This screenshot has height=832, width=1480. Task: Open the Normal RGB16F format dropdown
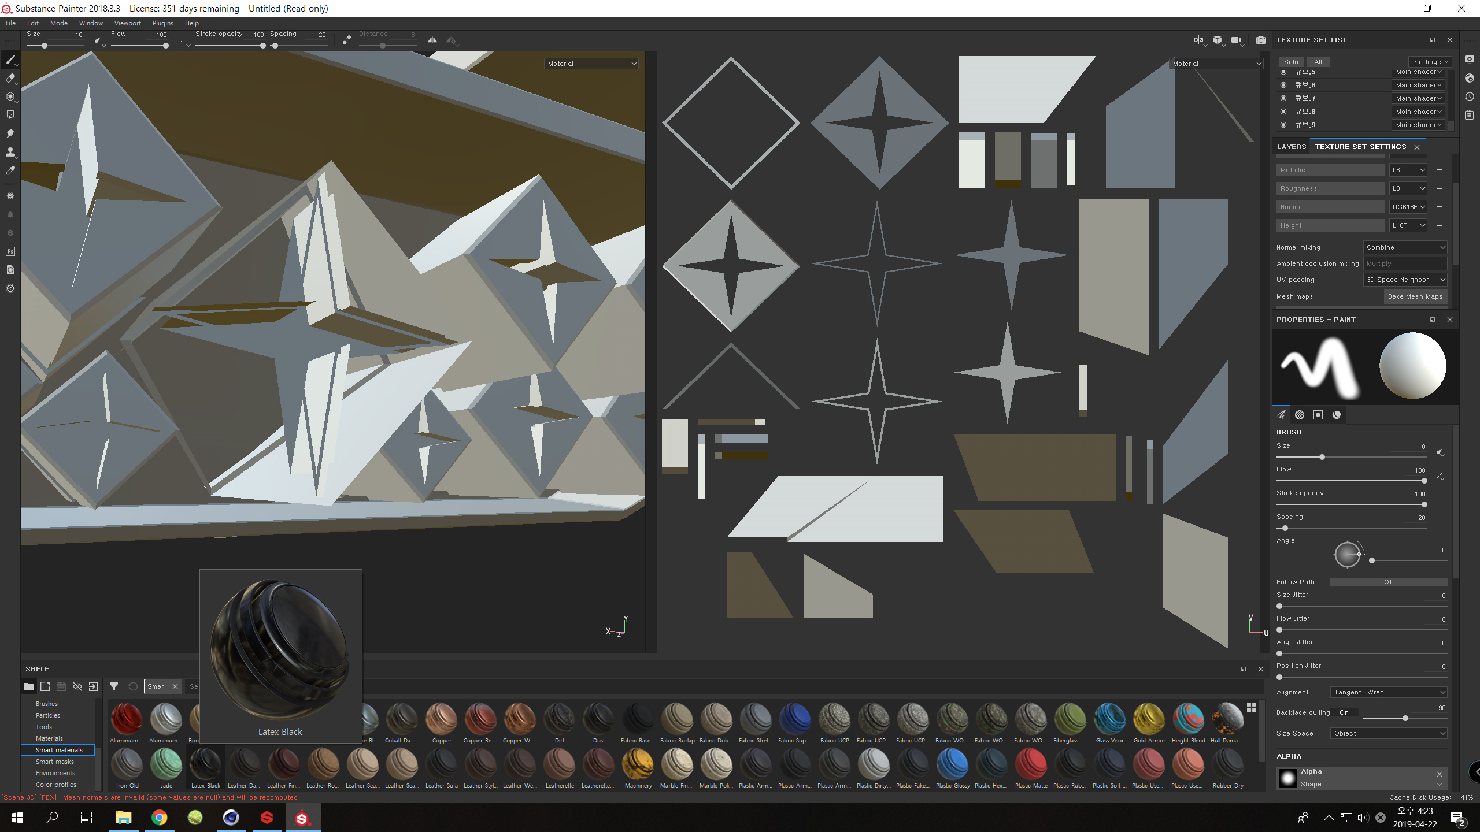[x=1408, y=207]
